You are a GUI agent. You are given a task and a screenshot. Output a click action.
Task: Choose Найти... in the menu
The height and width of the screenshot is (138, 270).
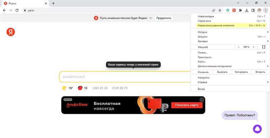[x=231, y=62]
